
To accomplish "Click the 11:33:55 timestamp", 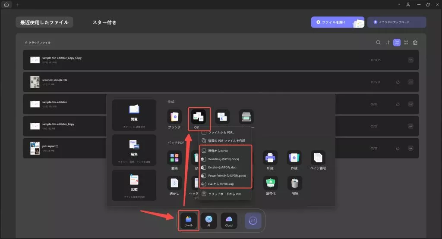I will tap(375, 60).
